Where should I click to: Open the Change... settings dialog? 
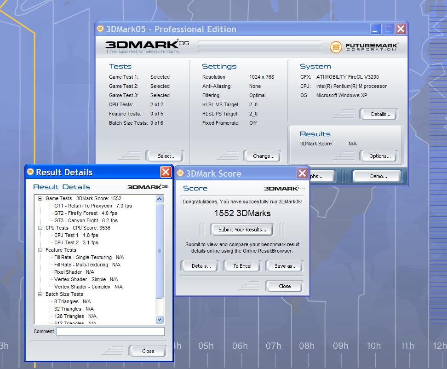pyautogui.click(x=262, y=156)
